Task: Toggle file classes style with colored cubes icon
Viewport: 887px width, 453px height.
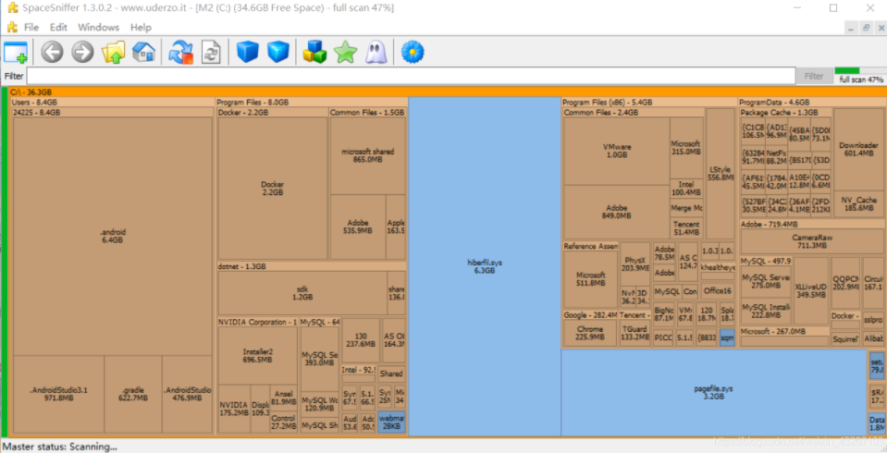Action: 314,53
